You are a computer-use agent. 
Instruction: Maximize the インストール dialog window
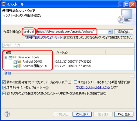pyautogui.click(x=127, y=4)
